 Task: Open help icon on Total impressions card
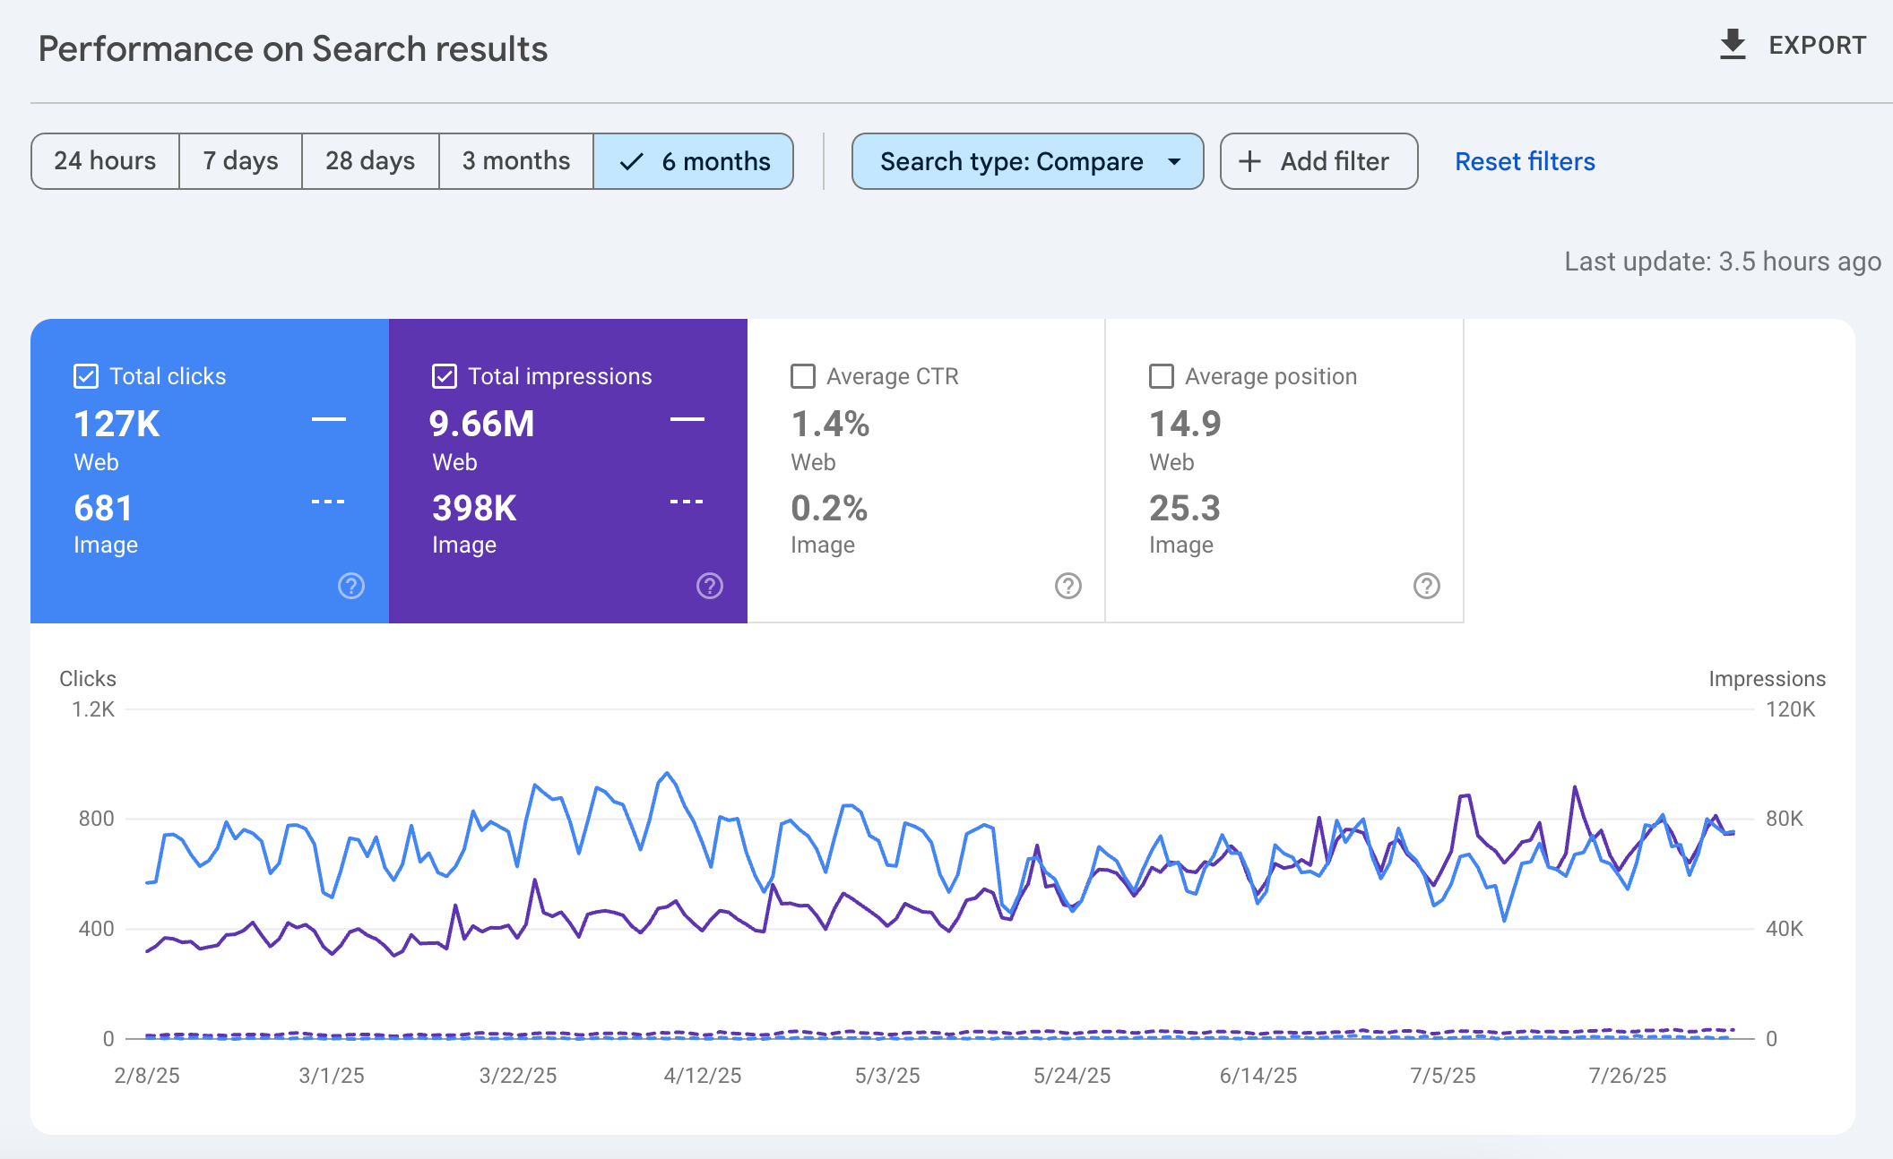pyautogui.click(x=709, y=586)
